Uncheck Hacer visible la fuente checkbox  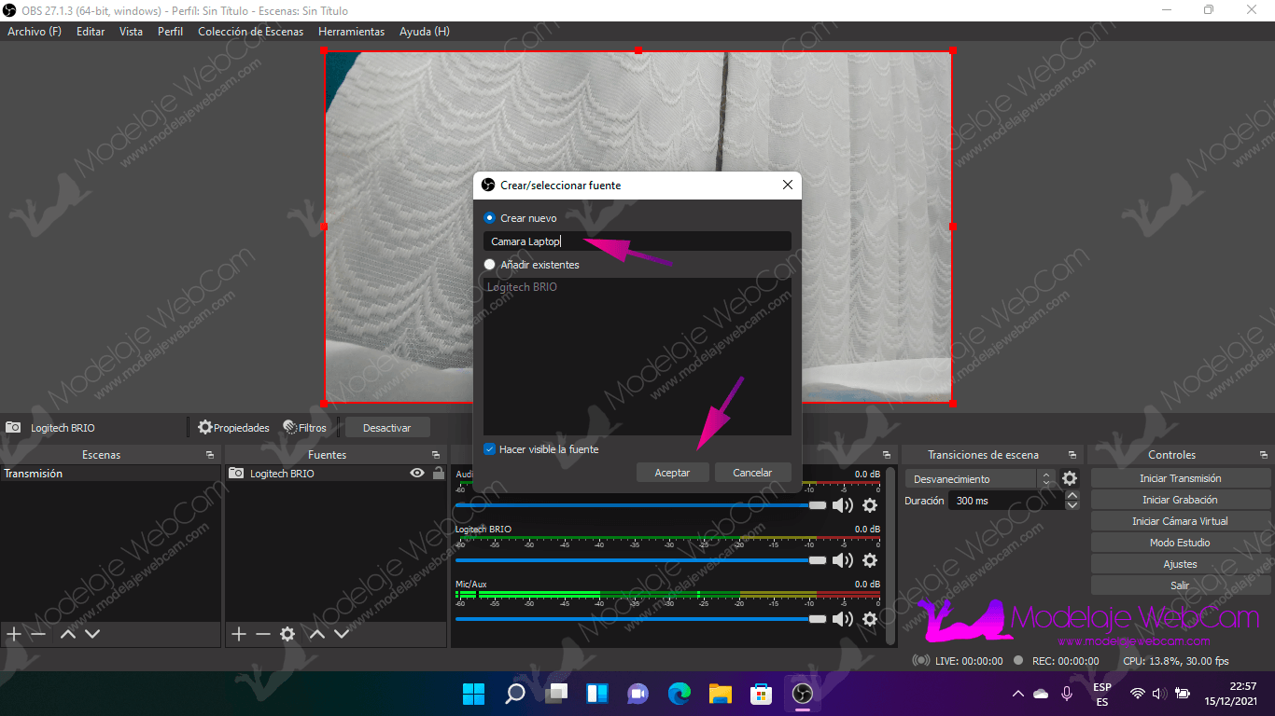(x=489, y=449)
